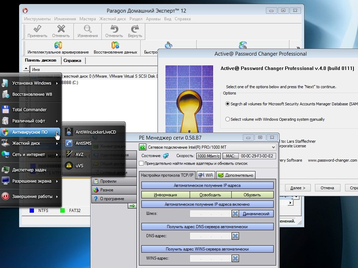The width and height of the screenshot is (358, 268).
Task: Choose 'Select volume manually' radio option
Action: point(228,119)
